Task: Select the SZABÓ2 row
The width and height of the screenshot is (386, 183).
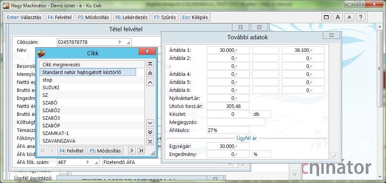Action: (x=92, y=110)
